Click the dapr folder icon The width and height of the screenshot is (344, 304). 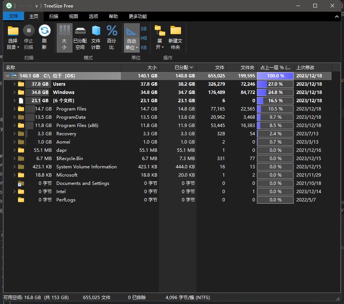[21, 150]
